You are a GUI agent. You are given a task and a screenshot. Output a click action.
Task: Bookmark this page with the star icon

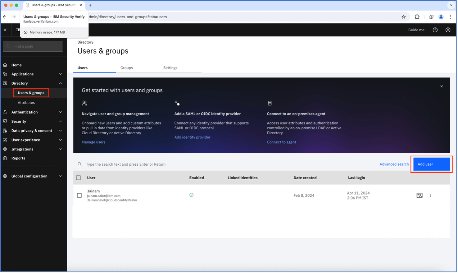[x=403, y=17]
